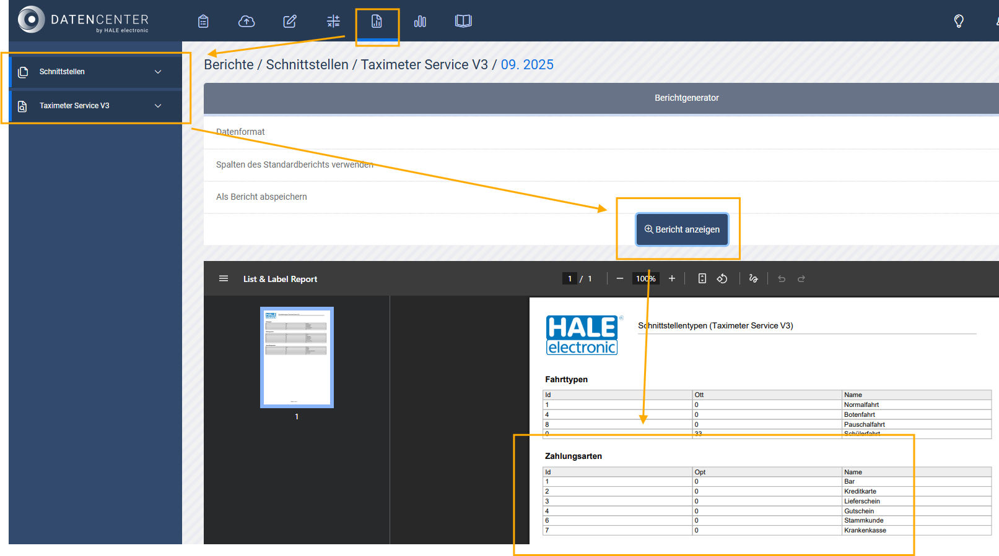This screenshot has height=556, width=999.
Task: Click the cloud upload icon
Action: [x=246, y=22]
